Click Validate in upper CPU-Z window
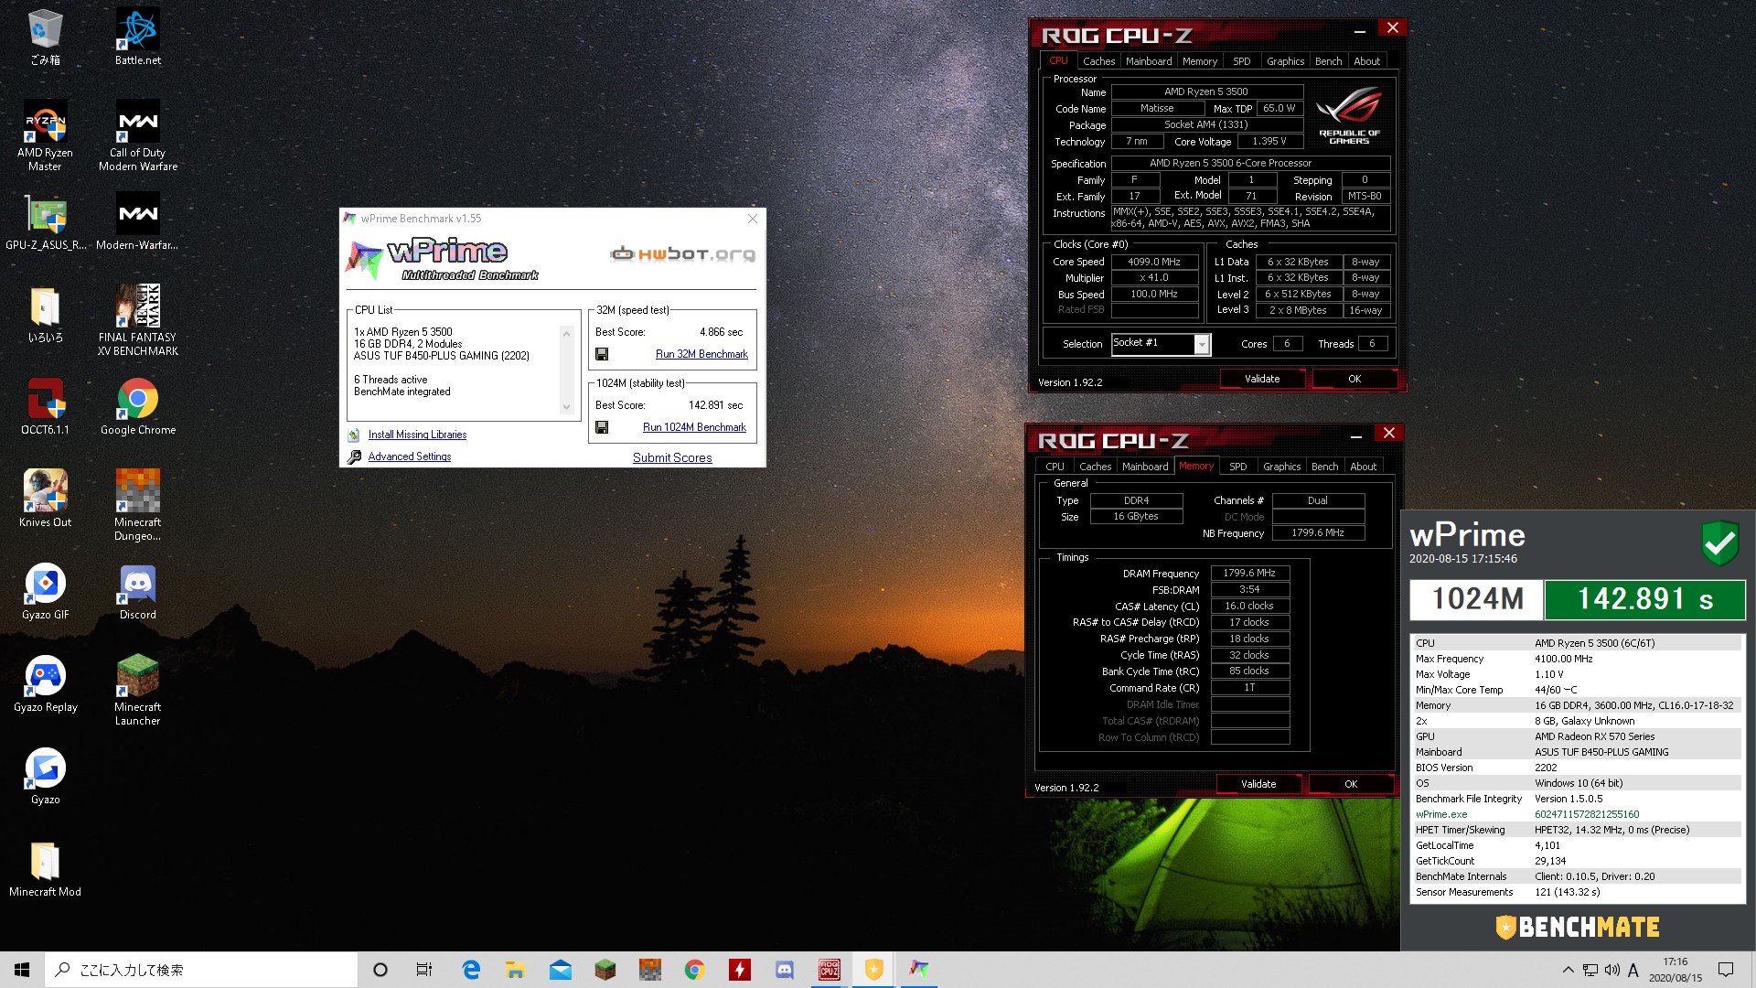1756x988 pixels. coord(1262,379)
